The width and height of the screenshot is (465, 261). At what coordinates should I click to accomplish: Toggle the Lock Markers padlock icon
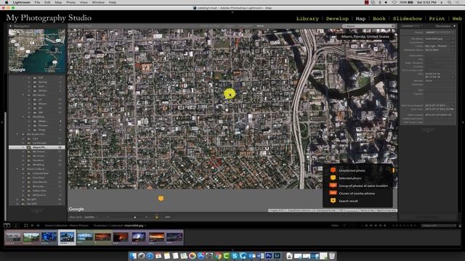click(157, 217)
